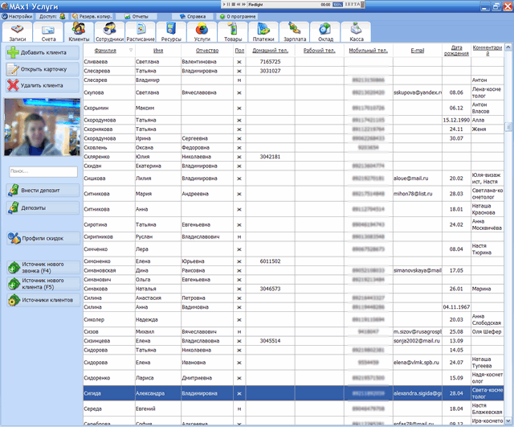
Task: Select the Скляренко surname cell
Action: [x=109, y=157]
